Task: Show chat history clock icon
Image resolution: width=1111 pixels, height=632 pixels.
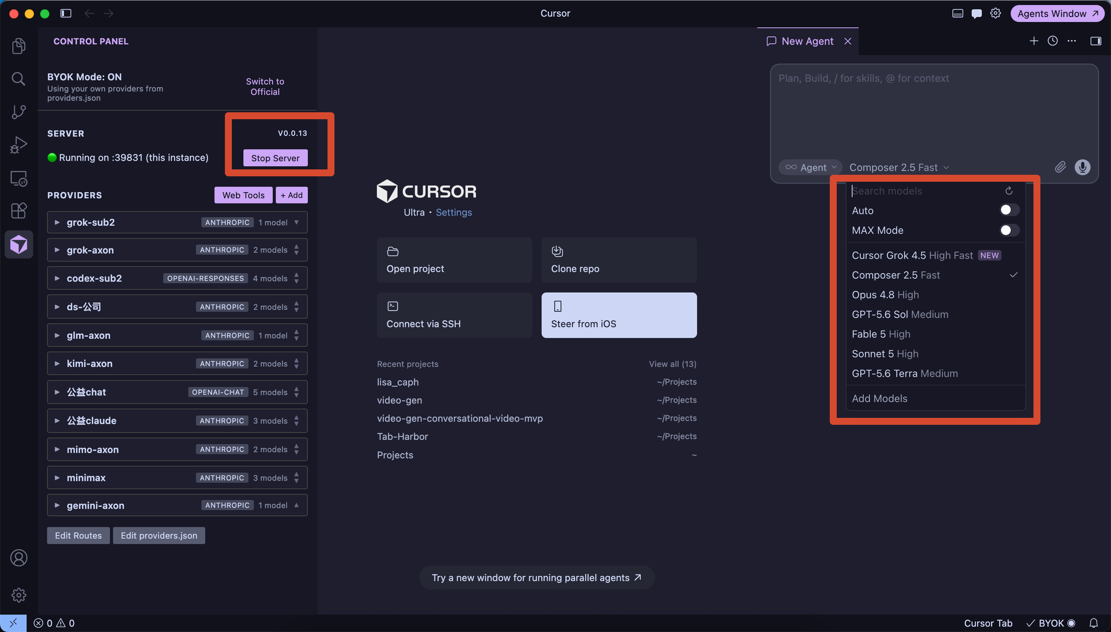Action: tap(1053, 41)
